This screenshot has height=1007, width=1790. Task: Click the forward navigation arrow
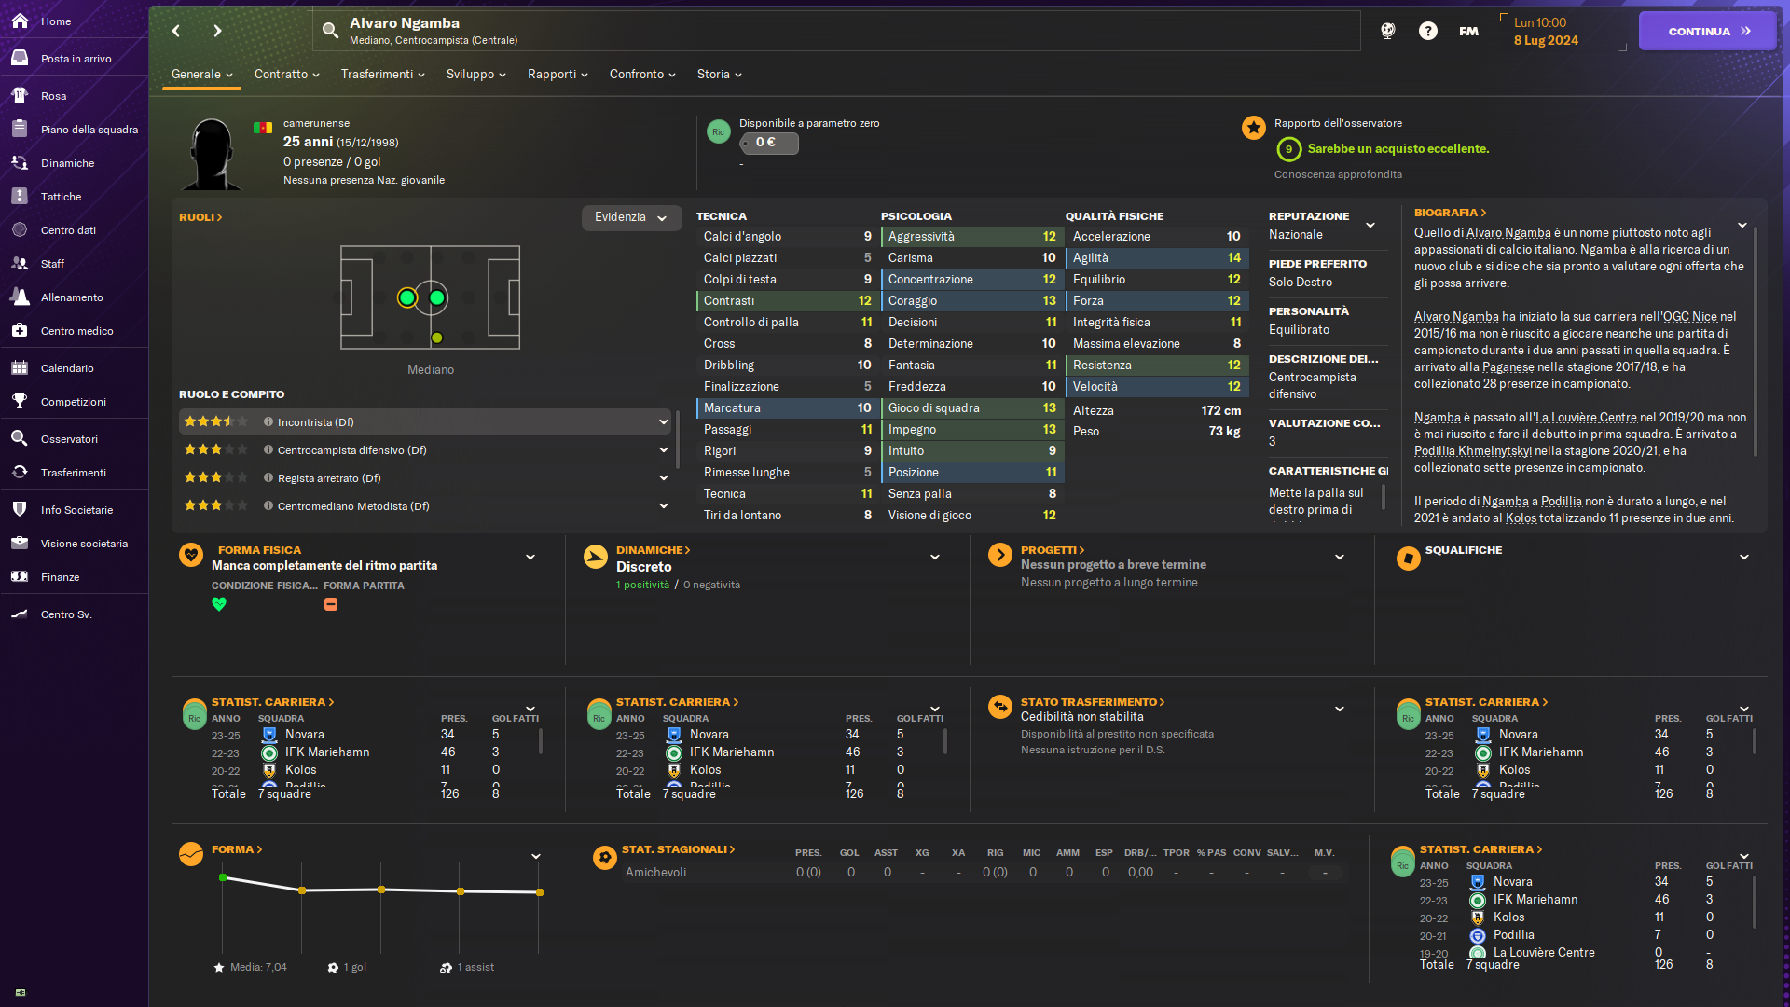tap(217, 31)
